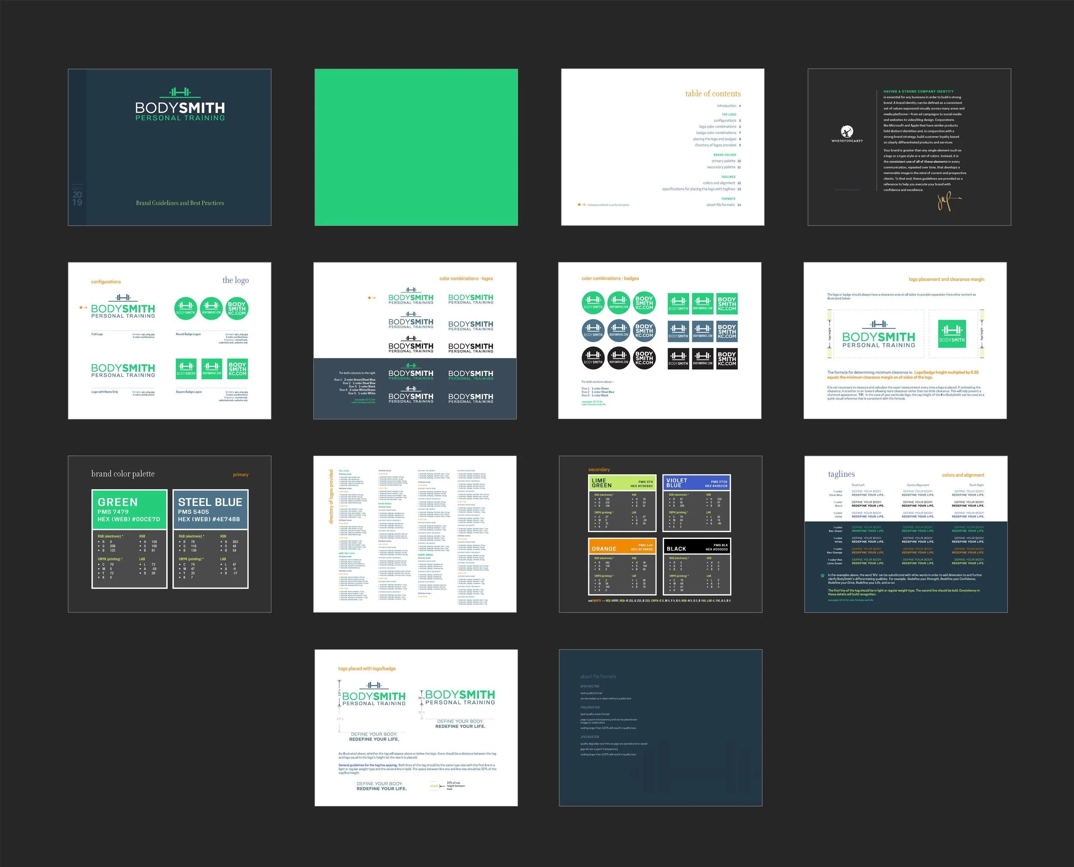Click the 'taglines' page heading
This screenshot has height=867, width=1074.
[x=841, y=474]
